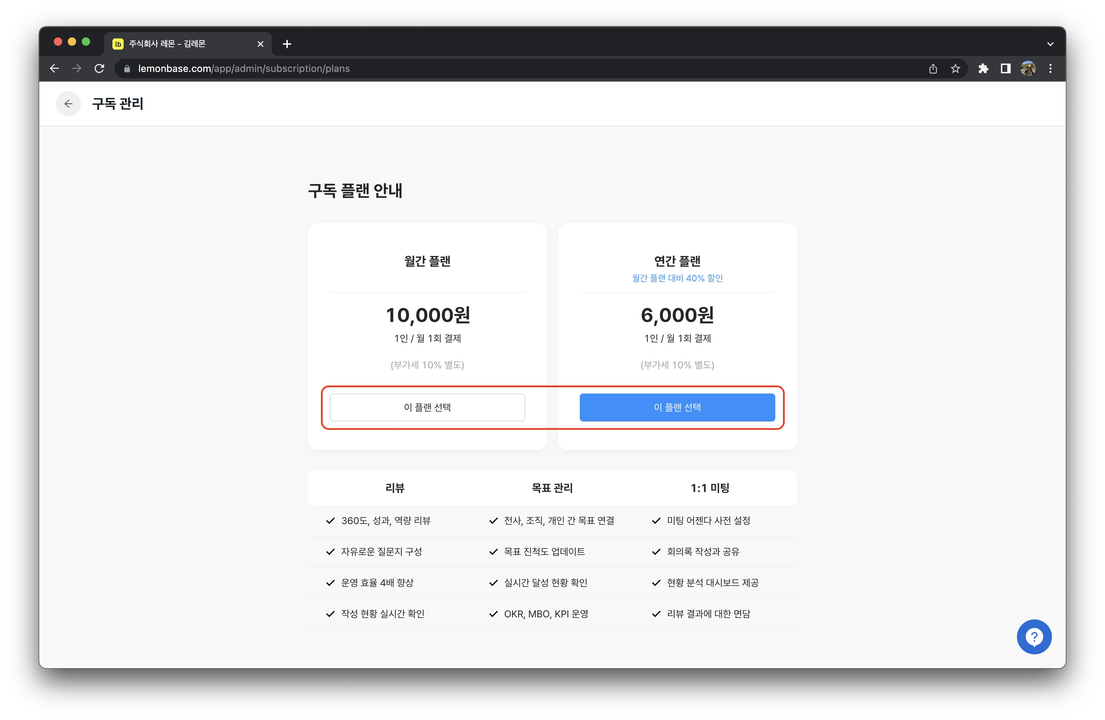Choose the 월간 플랜 select button
The height and width of the screenshot is (720, 1105).
pyautogui.click(x=427, y=407)
